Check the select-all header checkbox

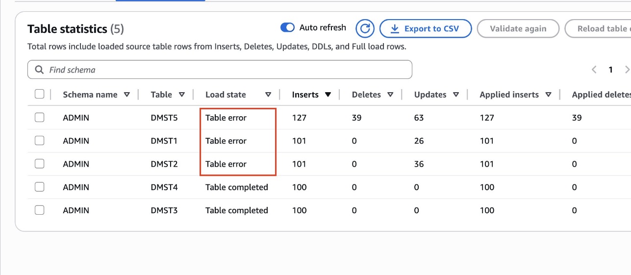(x=40, y=94)
